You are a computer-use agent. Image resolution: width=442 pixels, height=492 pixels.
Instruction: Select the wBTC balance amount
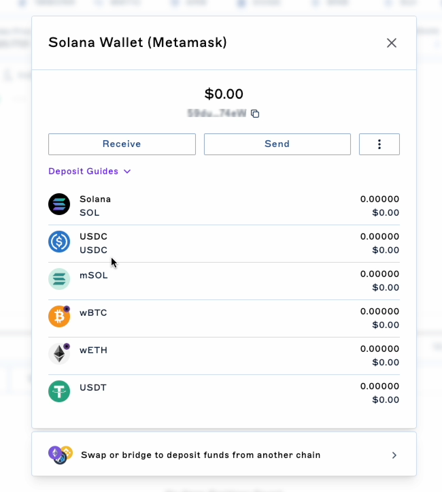click(380, 311)
